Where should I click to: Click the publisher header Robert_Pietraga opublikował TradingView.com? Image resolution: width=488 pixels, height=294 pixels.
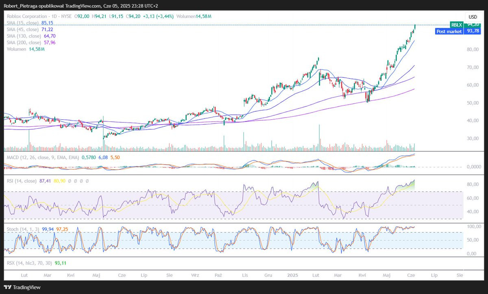(x=52, y=5)
